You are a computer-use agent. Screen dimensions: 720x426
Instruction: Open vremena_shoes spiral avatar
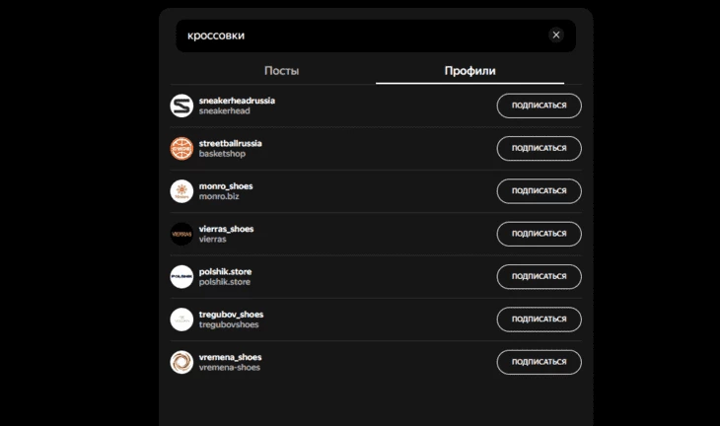pos(181,362)
